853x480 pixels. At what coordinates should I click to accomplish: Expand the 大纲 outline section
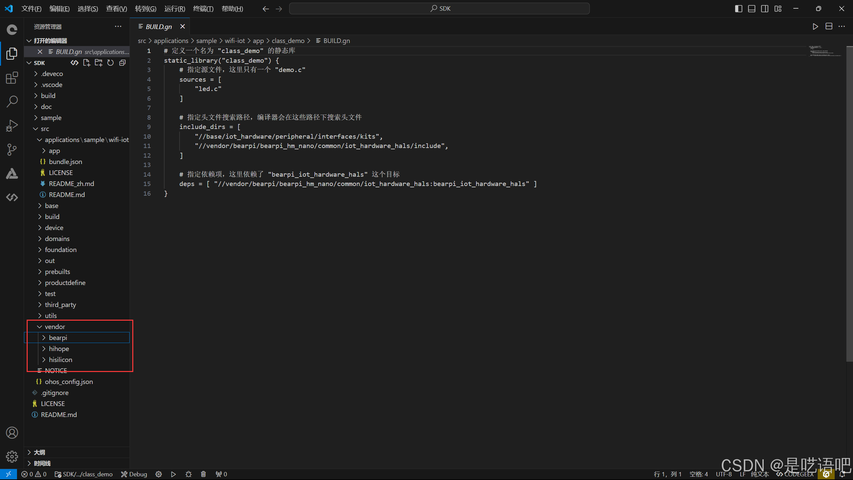(39, 452)
